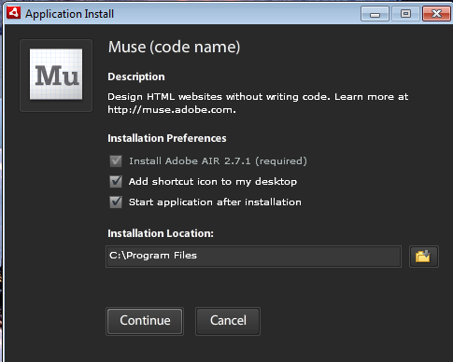The width and height of the screenshot is (453, 362).
Task: Browse for installation folder icon
Action: [x=424, y=257]
